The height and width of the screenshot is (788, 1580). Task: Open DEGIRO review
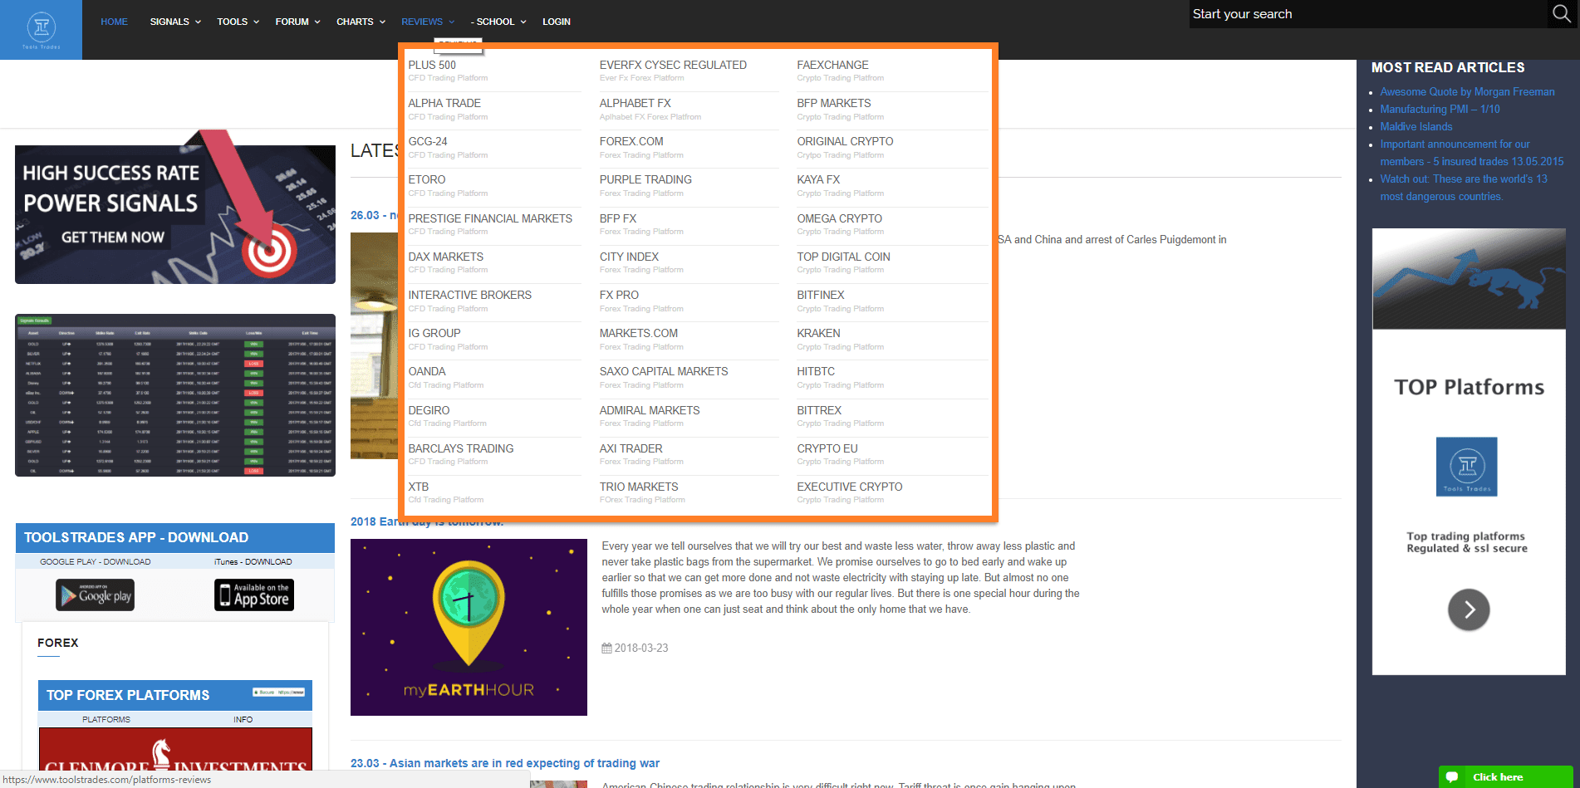coord(429,410)
